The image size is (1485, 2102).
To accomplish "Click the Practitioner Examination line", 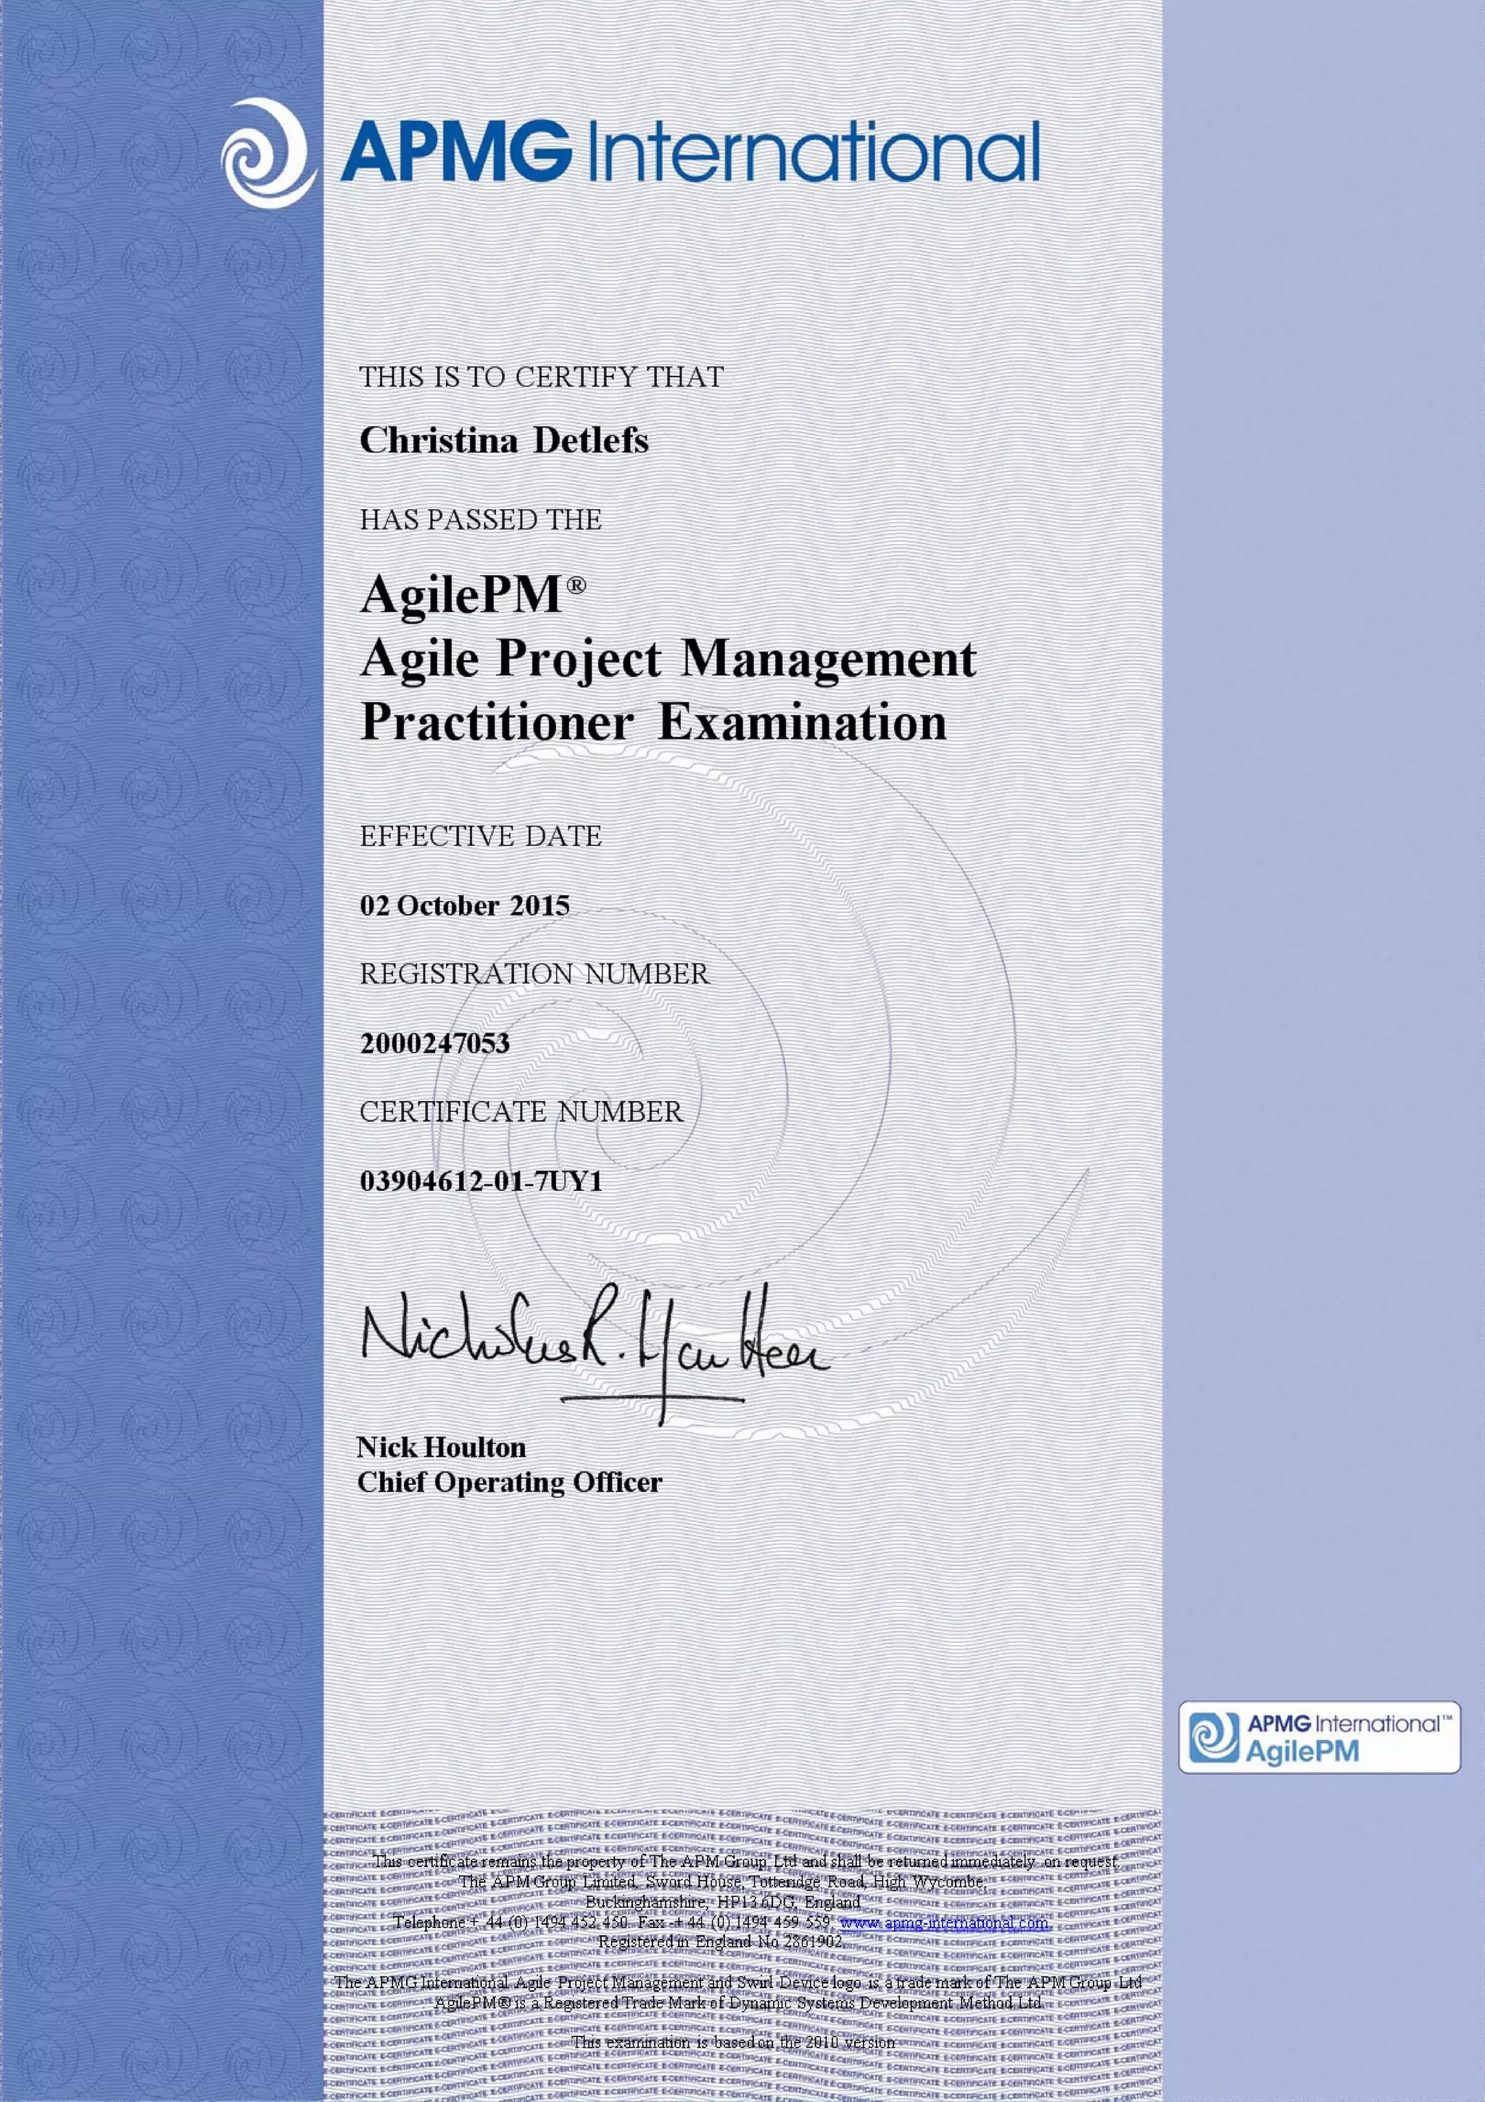I will pos(653,722).
